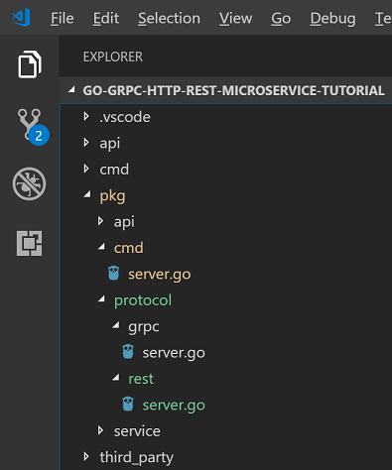Click the VS Code logo icon
Screen dimensions: 392x470
tap(21, 18)
